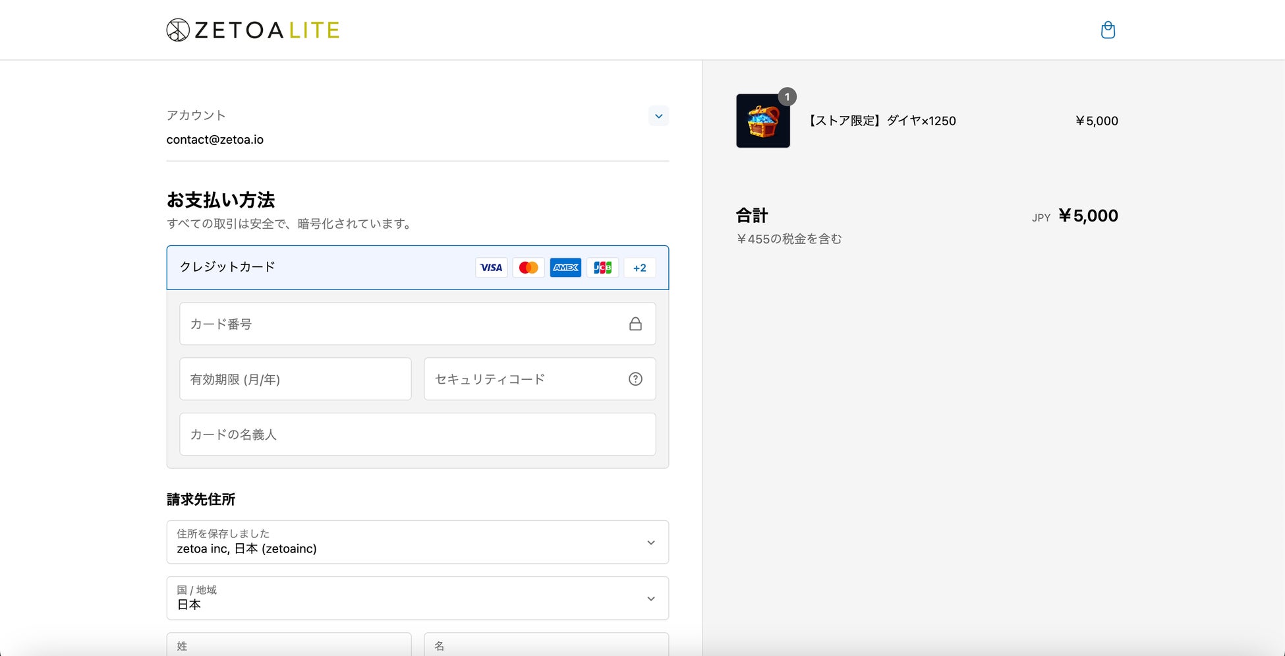Click the 合計 total label
The width and height of the screenshot is (1285, 656).
coord(752,216)
